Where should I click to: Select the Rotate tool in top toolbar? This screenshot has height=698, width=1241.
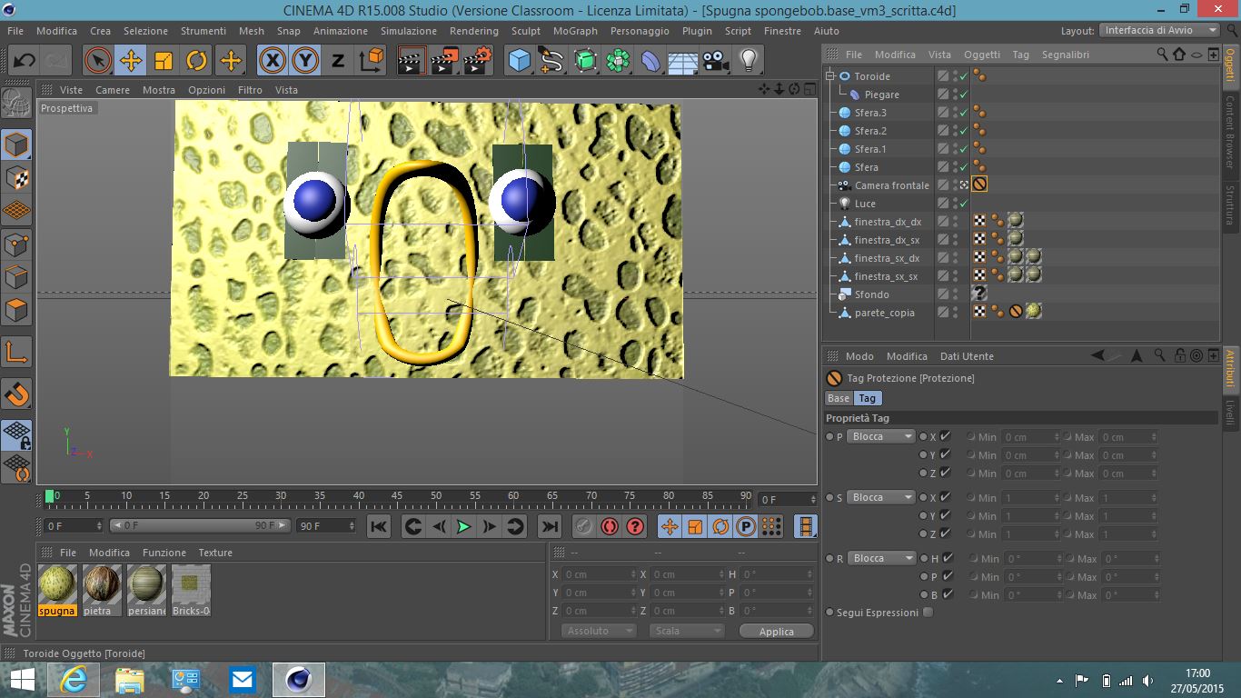pos(196,61)
